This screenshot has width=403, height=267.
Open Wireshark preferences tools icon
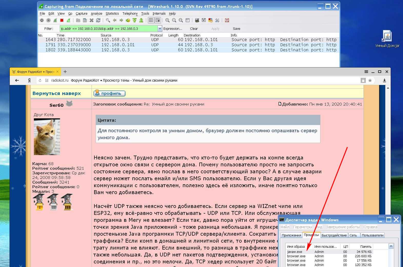[217, 20]
